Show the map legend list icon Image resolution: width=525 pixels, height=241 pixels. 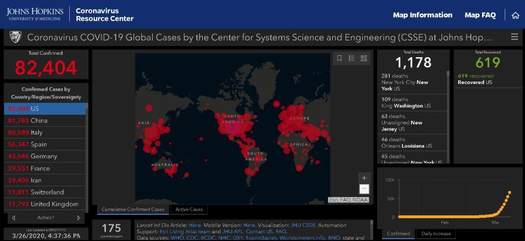351,58
